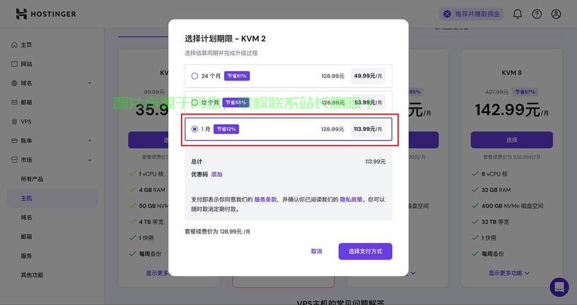Select the 24 个月 plan radio button
The height and width of the screenshot is (305, 577).
(x=194, y=76)
